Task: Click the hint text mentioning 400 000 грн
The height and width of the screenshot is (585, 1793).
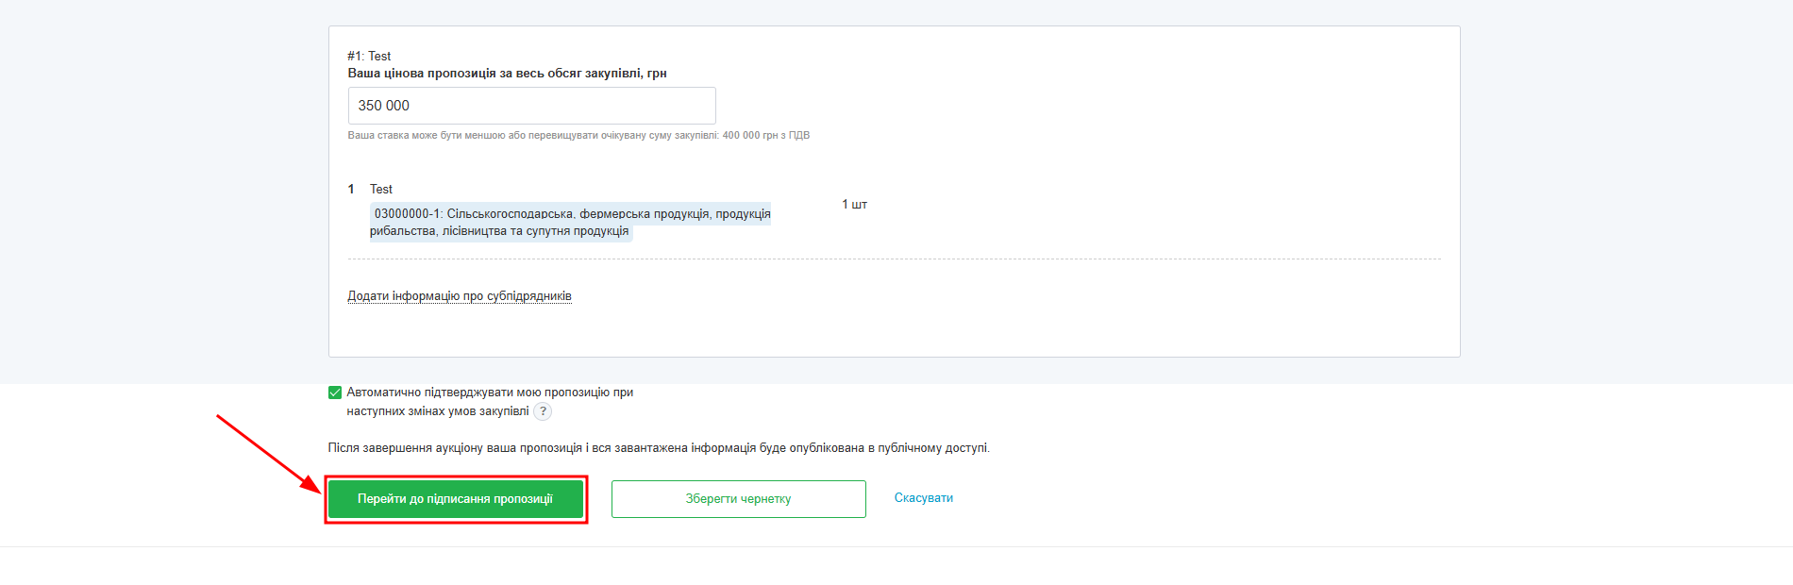Action: coord(578,136)
